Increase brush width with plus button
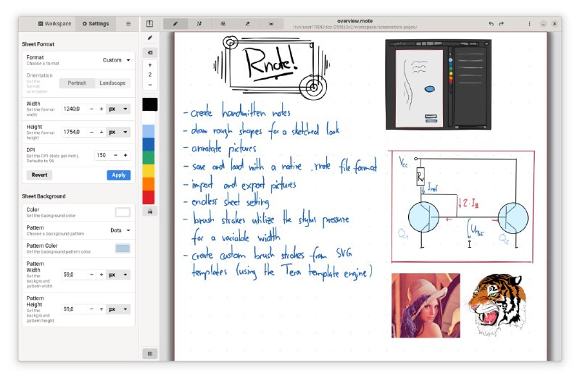 tap(150, 64)
